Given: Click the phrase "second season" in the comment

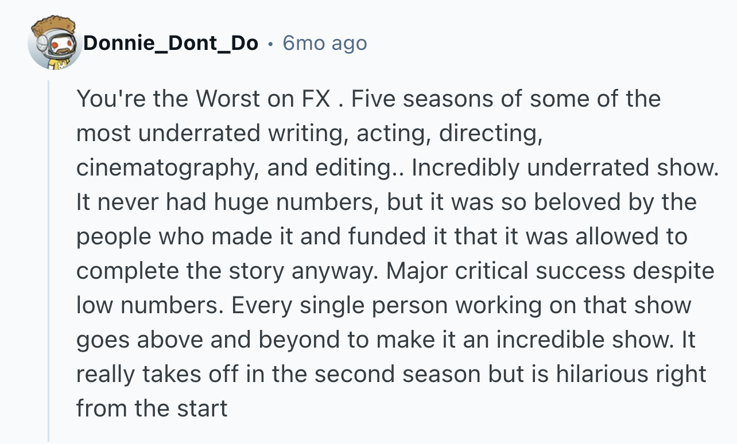Looking at the screenshot, I should tap(394, 374).
